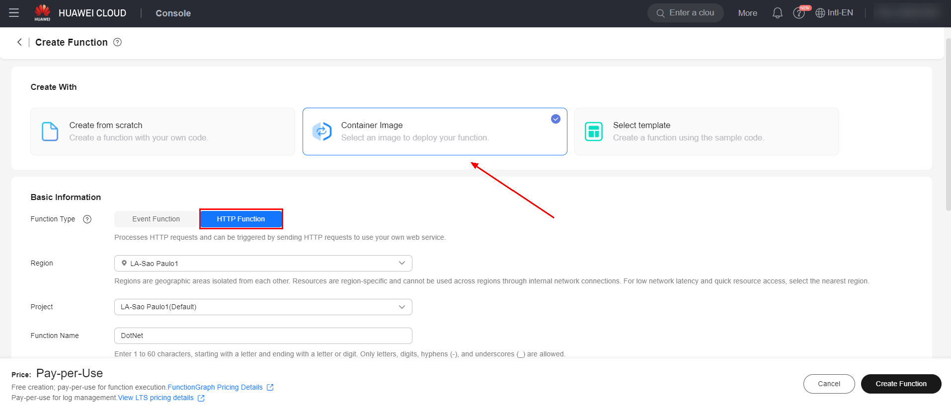Image resolution: width=951 pixels, height=406 pixels.
Task: Expand the Project dropdown
Action: [263, 307]
